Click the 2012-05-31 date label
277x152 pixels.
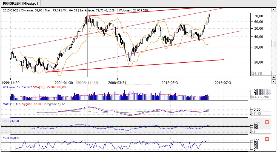click(171, 83)
